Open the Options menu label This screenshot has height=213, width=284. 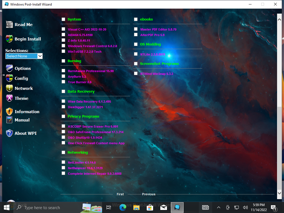point(23,69)
